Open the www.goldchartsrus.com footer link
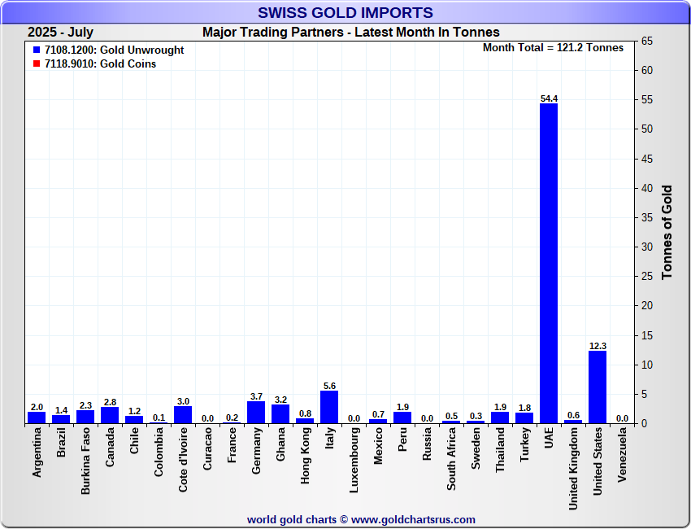The image size is (691, 529). click(413, 519)
